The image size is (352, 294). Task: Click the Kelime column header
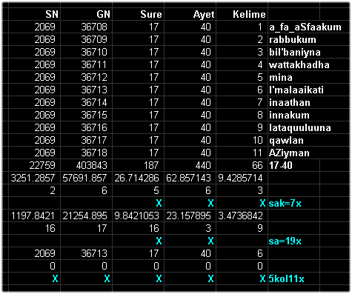coord(242,14)
